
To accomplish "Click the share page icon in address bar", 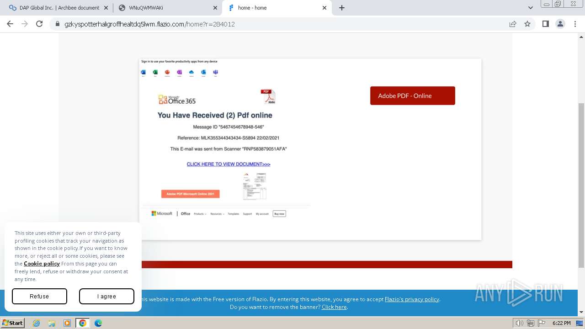I will pos(513,24).
